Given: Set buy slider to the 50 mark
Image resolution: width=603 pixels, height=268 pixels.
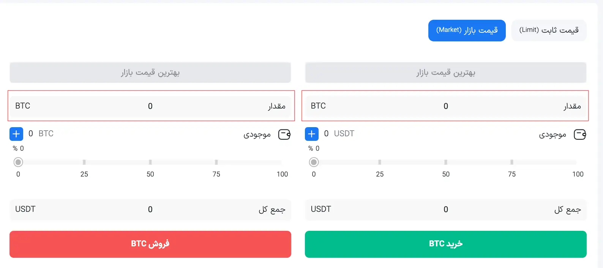Looking at the screenshot, I should (446, 162).
